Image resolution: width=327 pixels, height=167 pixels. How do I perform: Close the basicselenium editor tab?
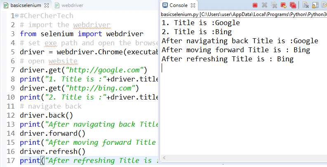(x=47, y=5)
